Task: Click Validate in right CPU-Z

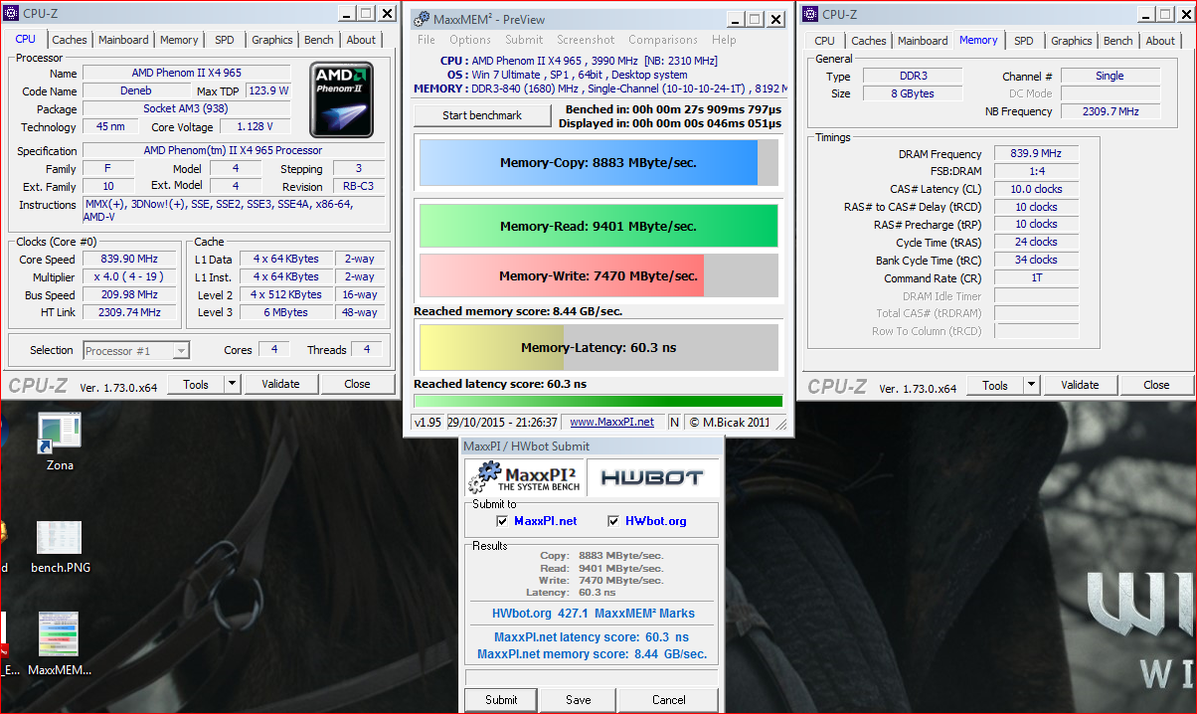Action: click(x=1080, y=385)
